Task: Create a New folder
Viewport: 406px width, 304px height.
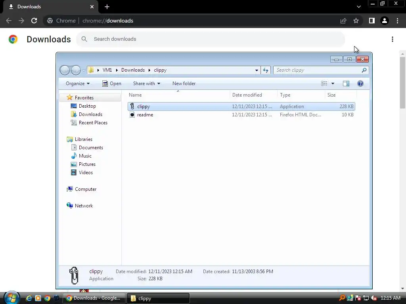Action: 184,84
